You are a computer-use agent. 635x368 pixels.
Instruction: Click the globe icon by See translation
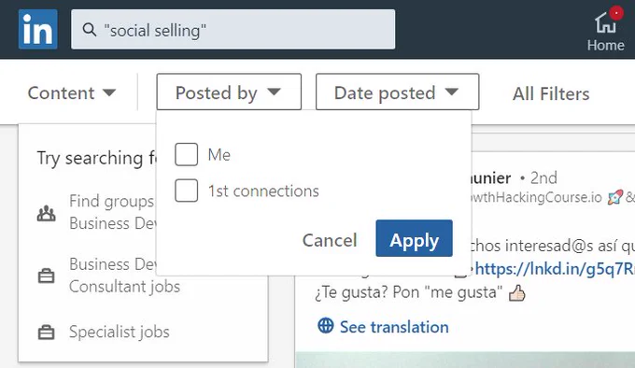click(x=326, y=325)
